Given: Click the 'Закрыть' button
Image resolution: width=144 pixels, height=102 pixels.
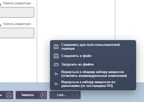Looking at the screenshot, I should pos(31,95).
